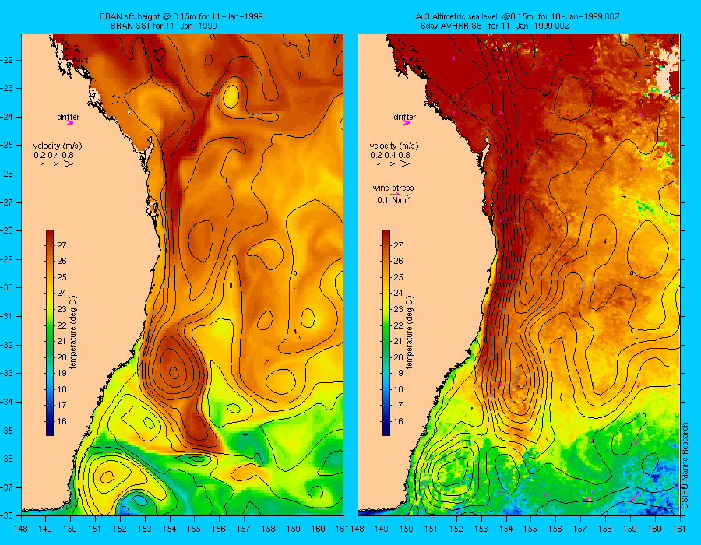Click the magenta wind stress legend arrow
The image size is (701, 545).
point(395,195)
